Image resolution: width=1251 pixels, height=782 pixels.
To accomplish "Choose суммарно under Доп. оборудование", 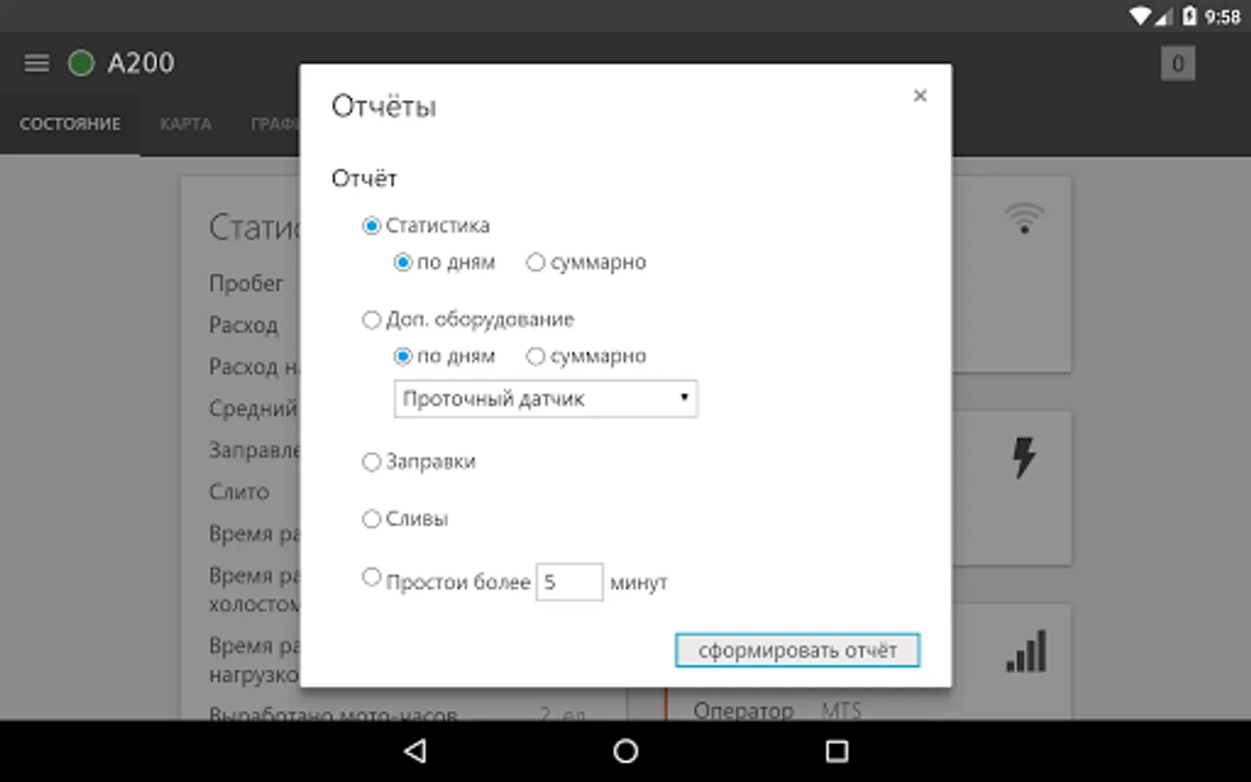I will click(x=535, y=356).
